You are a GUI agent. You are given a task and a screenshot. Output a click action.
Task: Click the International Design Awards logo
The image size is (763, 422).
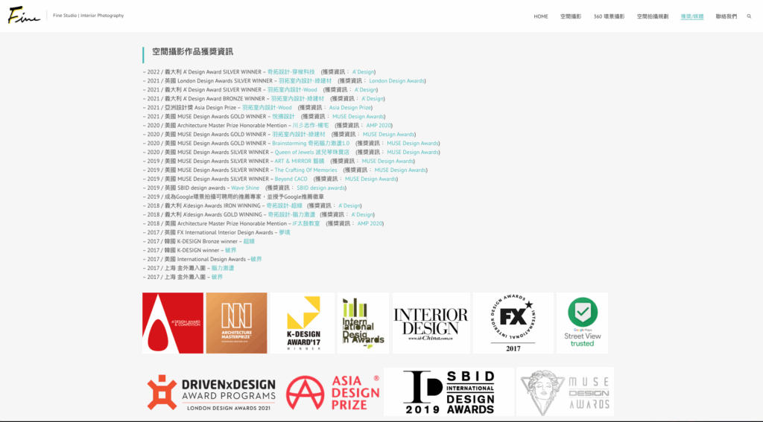(363, 323)
